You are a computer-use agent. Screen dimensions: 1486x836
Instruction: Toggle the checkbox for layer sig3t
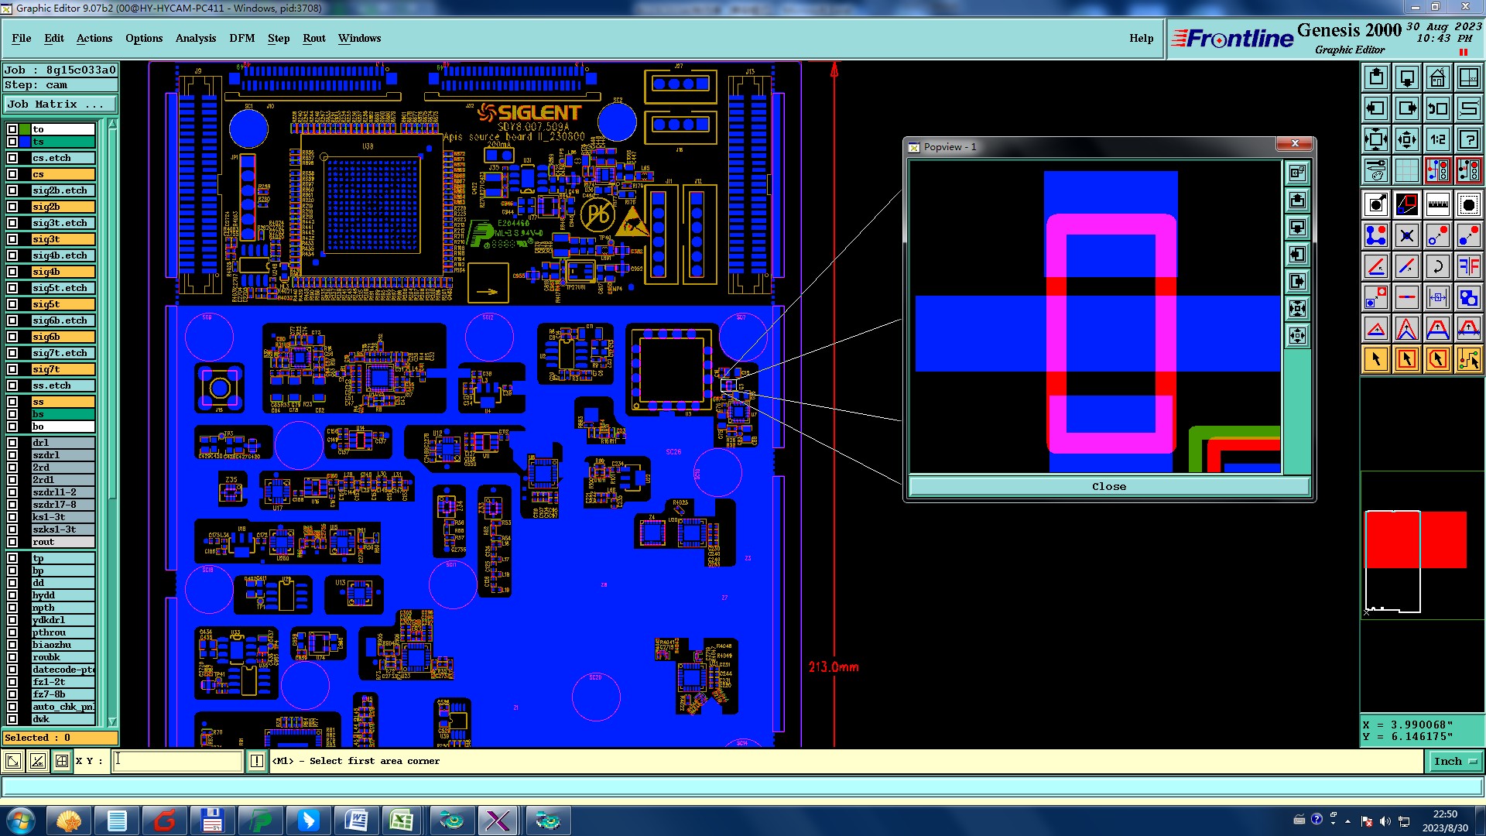pos(12,239)
